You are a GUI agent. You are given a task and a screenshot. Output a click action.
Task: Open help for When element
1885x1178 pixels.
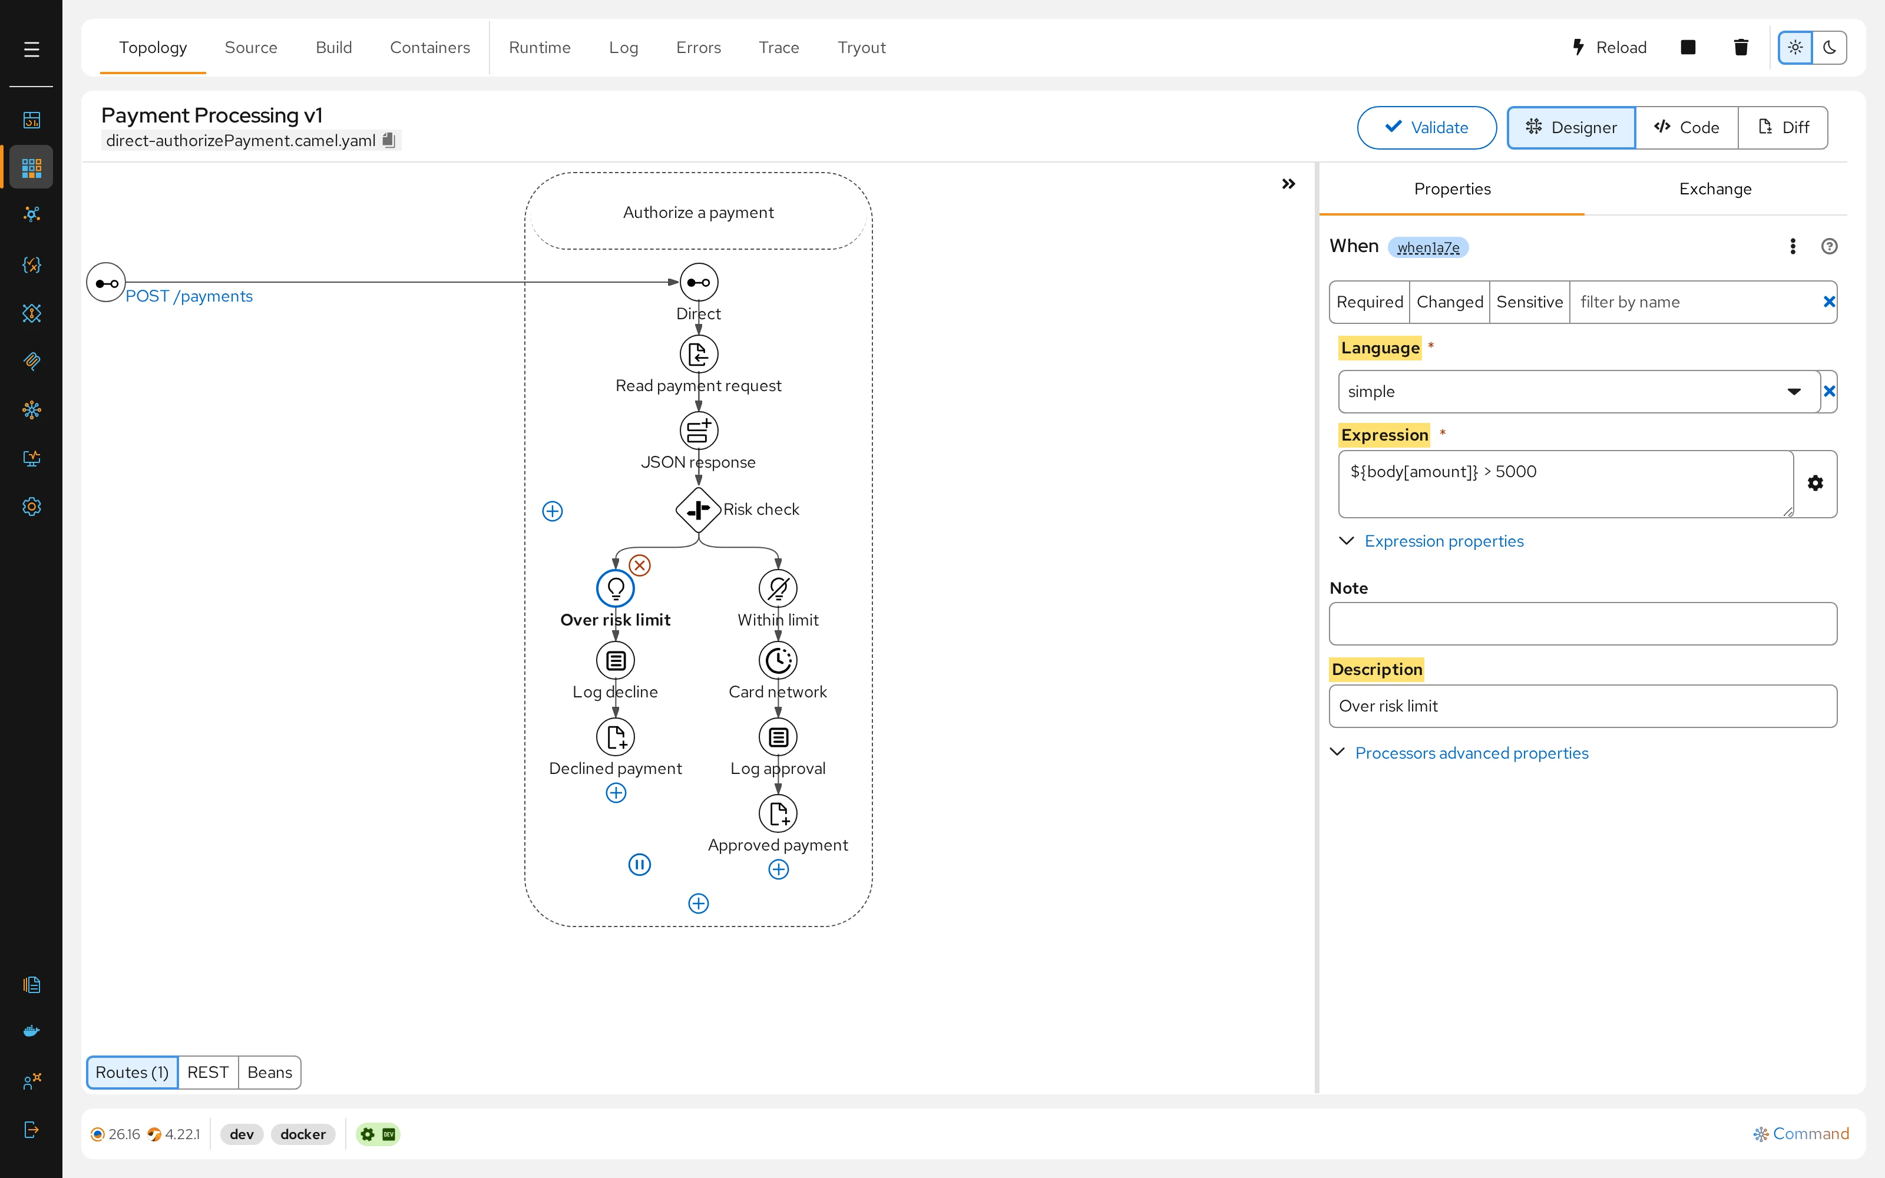point(1830,246)
